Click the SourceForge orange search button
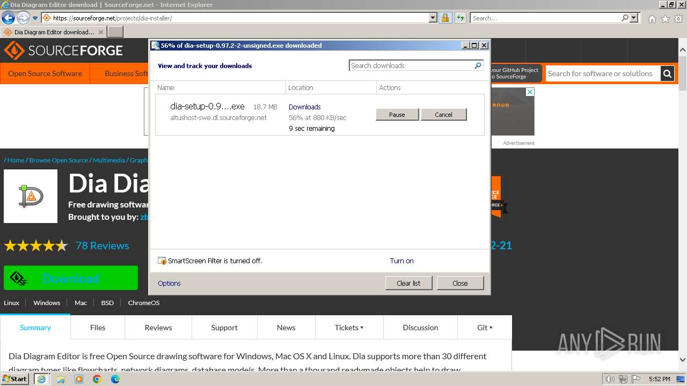This screenshot has height=386, width=687. (x=667, y=73)
